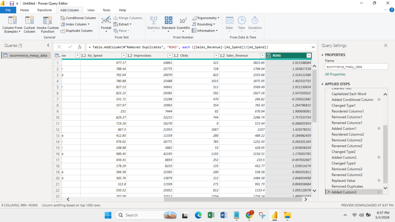Delete the Added Custom3 step
Viewport: 395px width, 222px height.
pyautogui.click(x=329, y=192)
